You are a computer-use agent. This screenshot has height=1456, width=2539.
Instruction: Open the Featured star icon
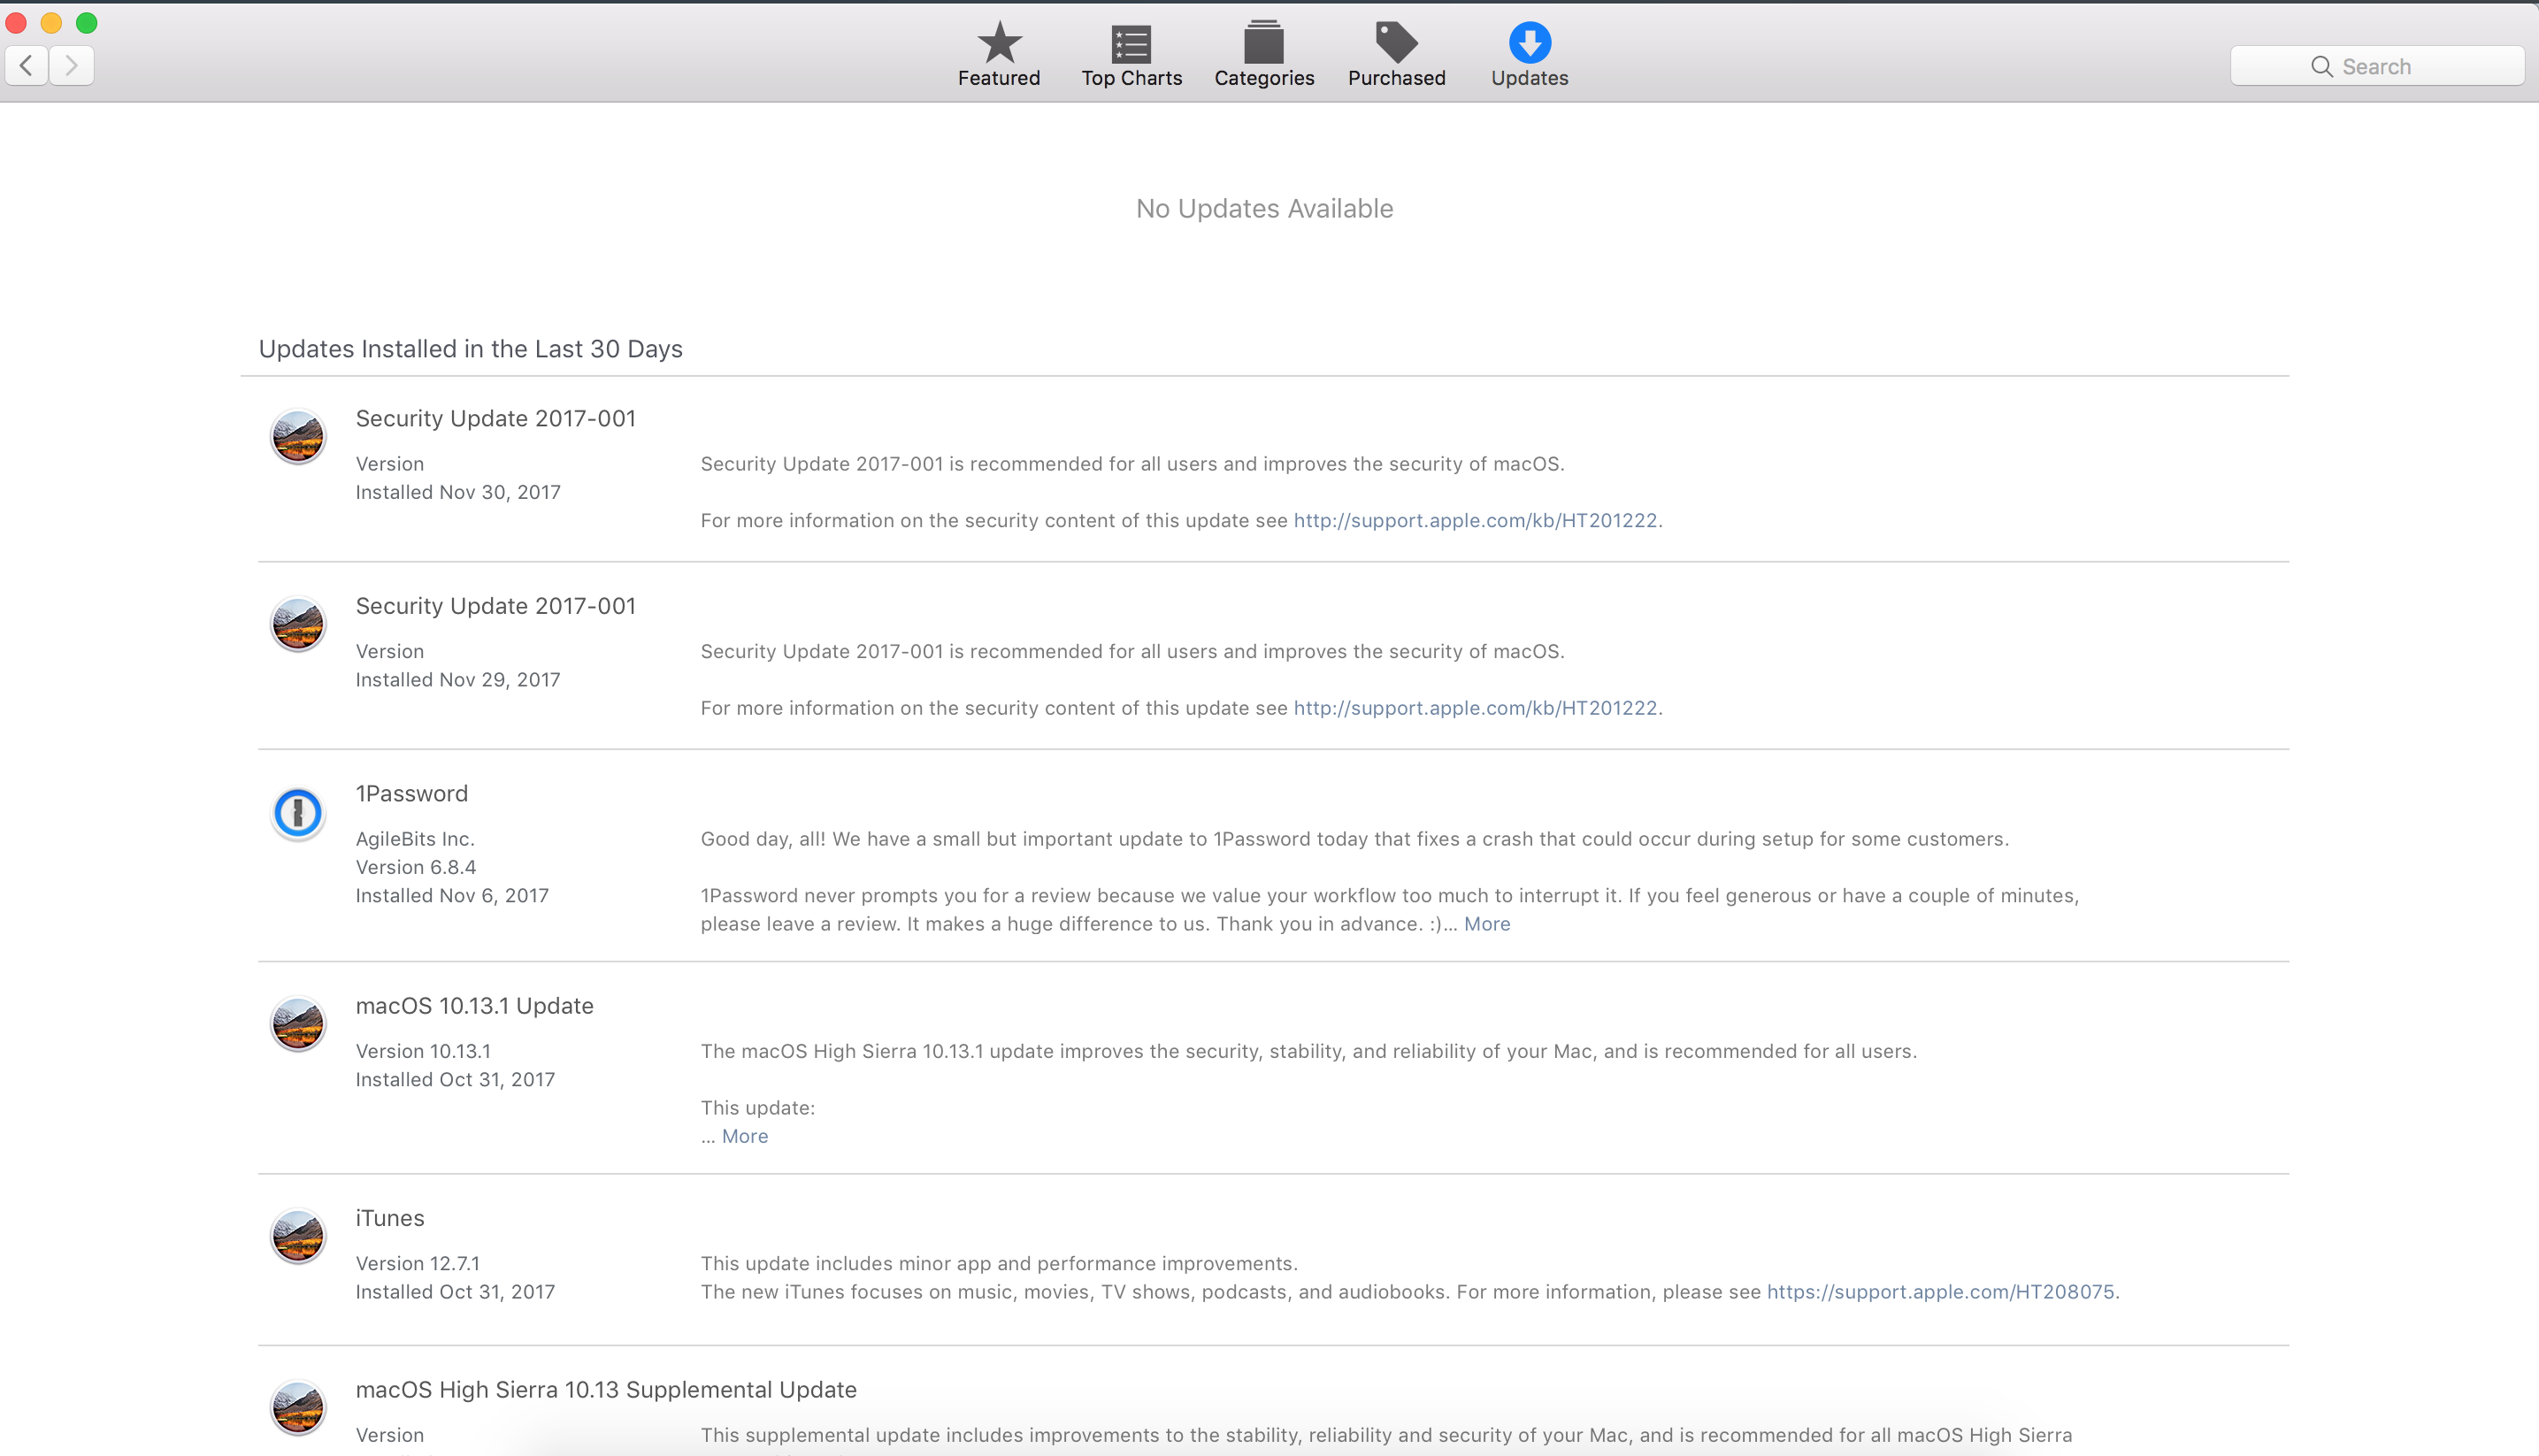(999, 42)
